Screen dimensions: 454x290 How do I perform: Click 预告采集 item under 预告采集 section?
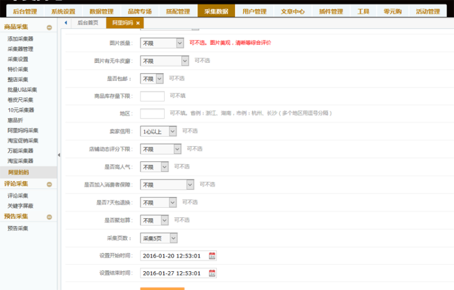click(18, 228)
